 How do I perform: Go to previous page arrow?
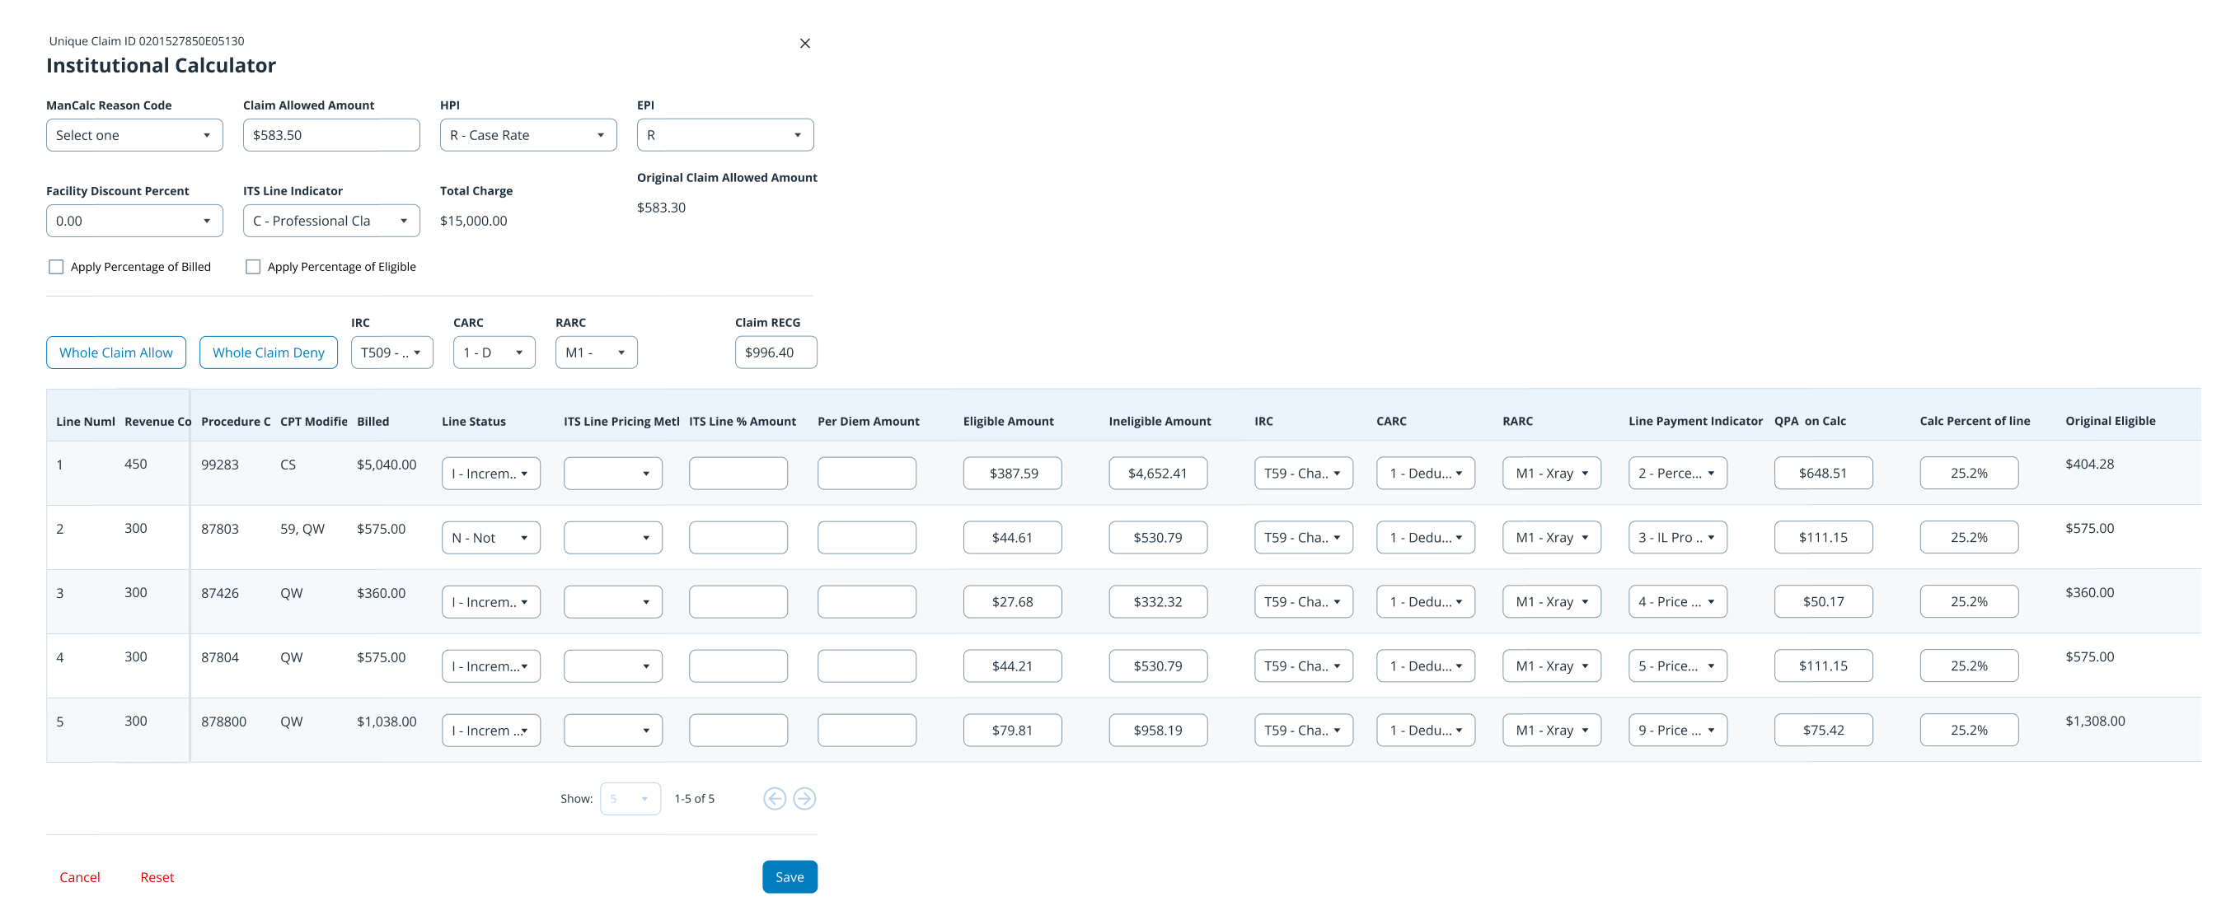click(774, 798)
